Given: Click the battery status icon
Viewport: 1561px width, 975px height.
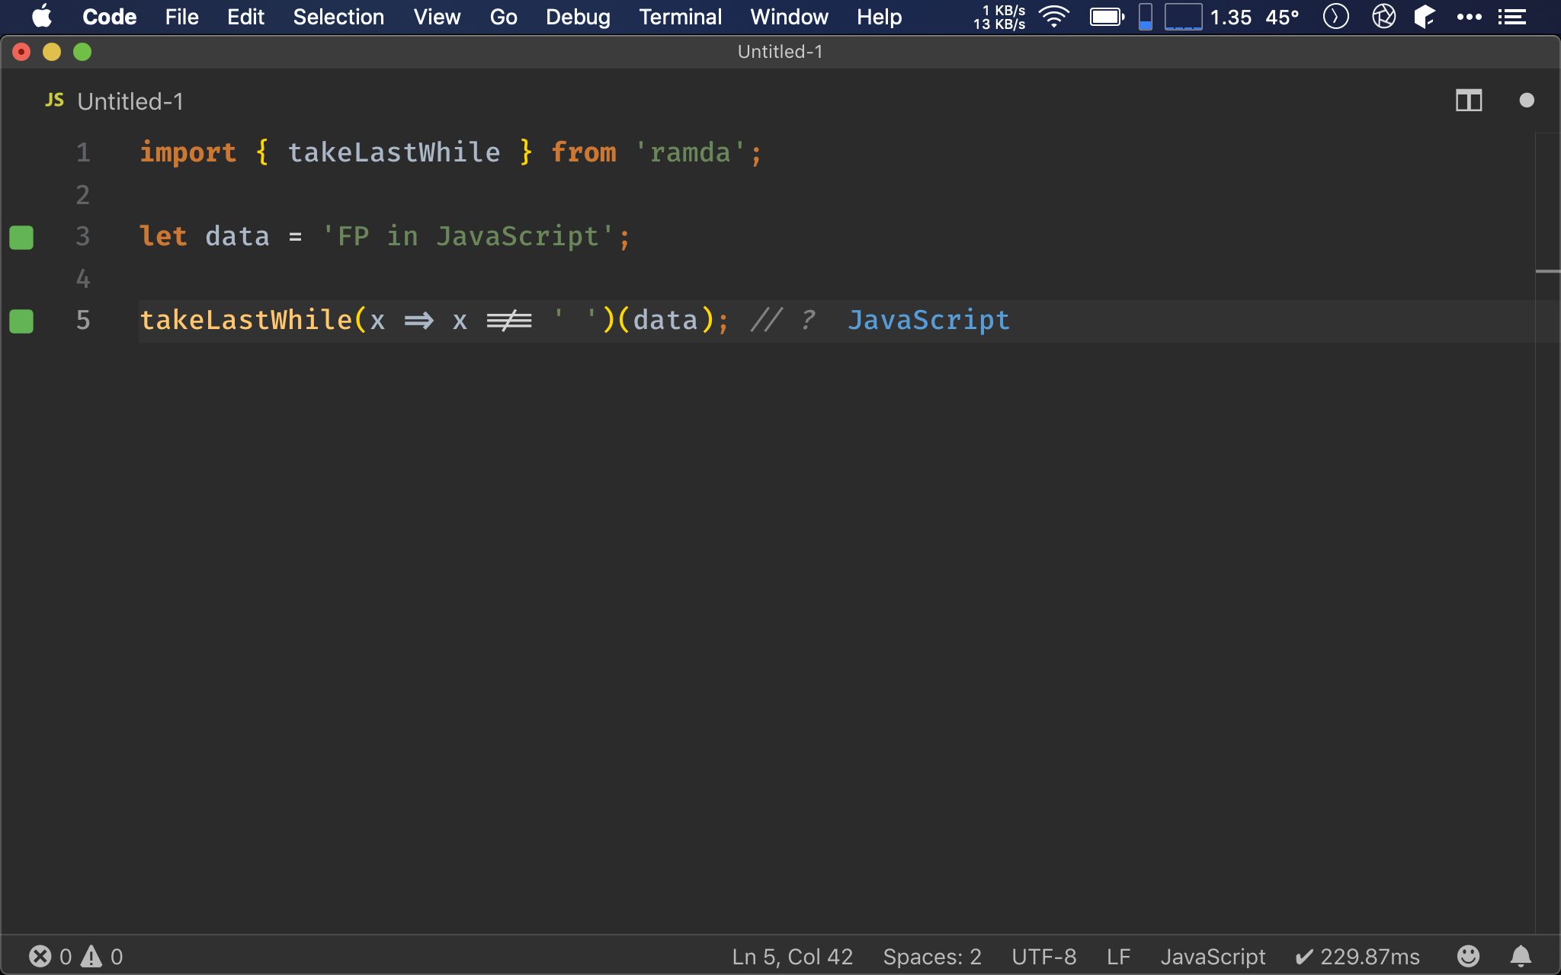Looking at the screenshot, I should pos(1106,16).
